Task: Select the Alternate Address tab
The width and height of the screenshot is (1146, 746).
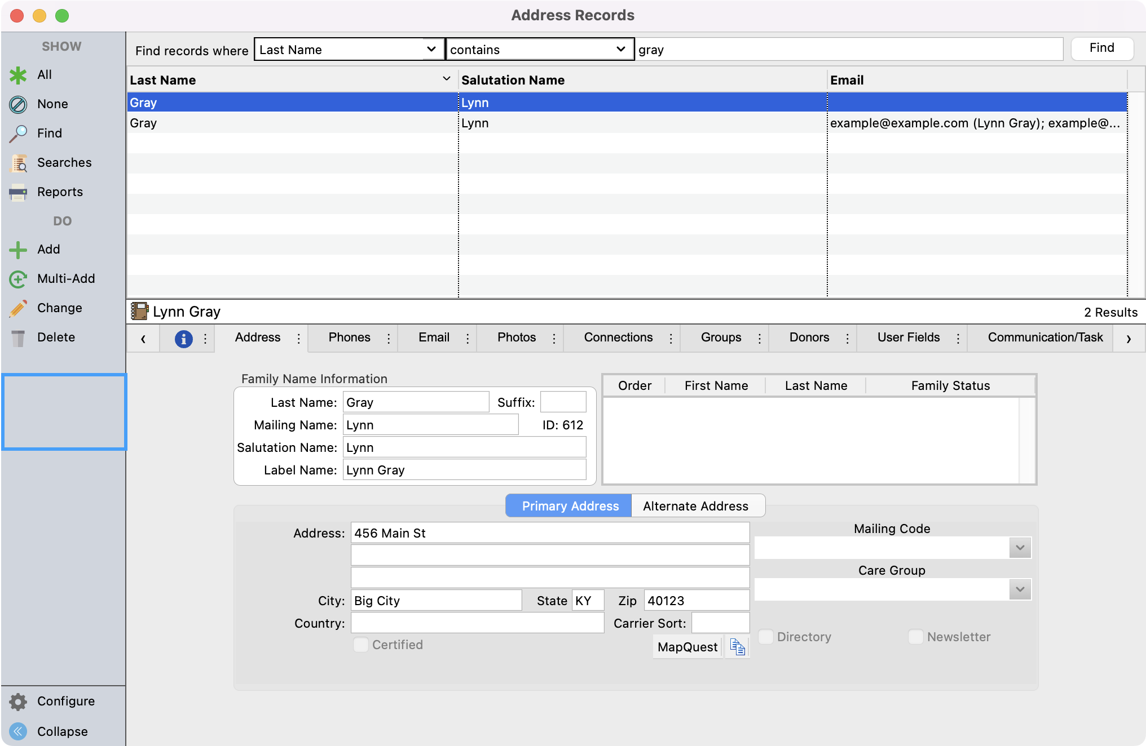Action: 695,506
